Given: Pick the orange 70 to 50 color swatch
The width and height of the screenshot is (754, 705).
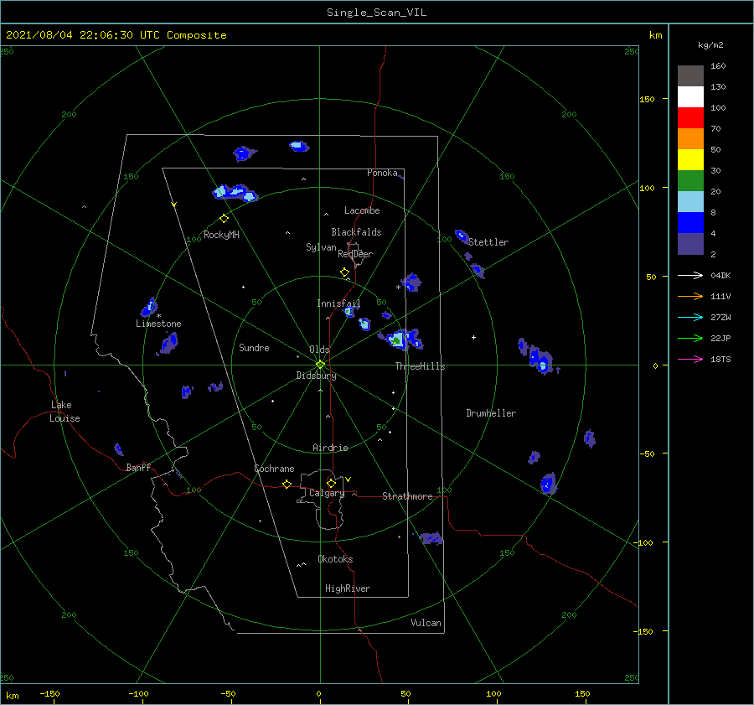Looking at the screenshot, I should [x=690, y=139].
